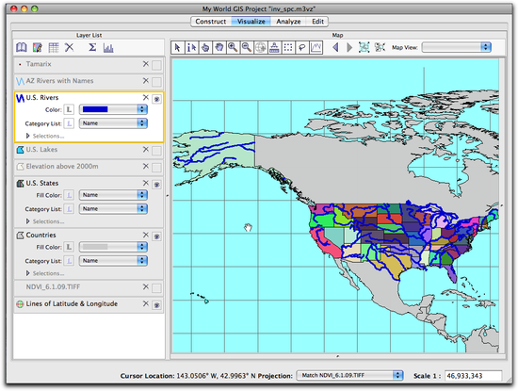Click legend L button beside U.S. Rivers Color
Image resolution: width=518 pixels, height=391 pixels.
click(69, 109)
